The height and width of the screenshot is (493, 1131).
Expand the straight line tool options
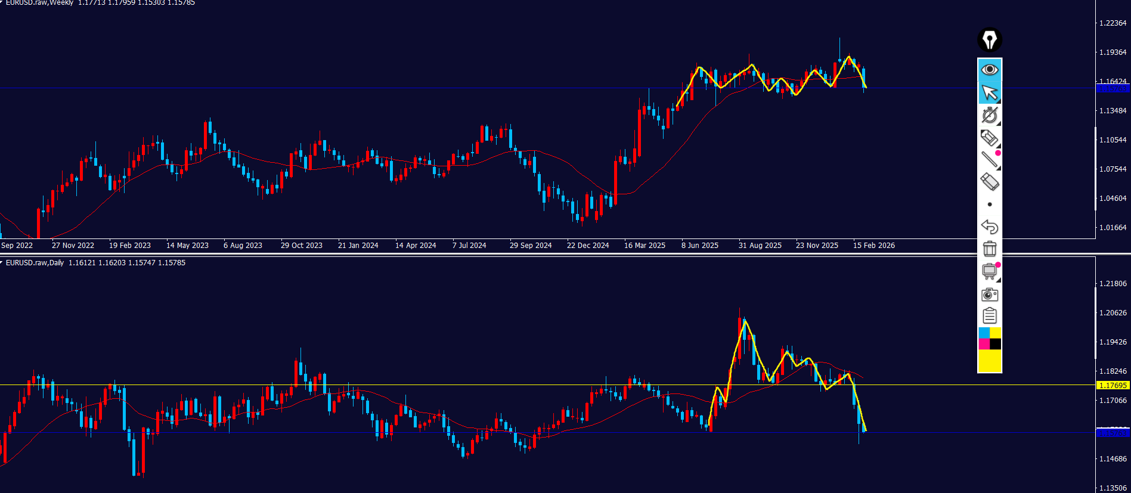(998, 168)
